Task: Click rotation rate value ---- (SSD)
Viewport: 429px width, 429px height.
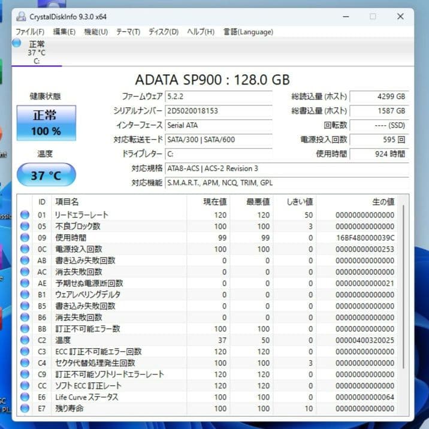Action: click(379, 125)
